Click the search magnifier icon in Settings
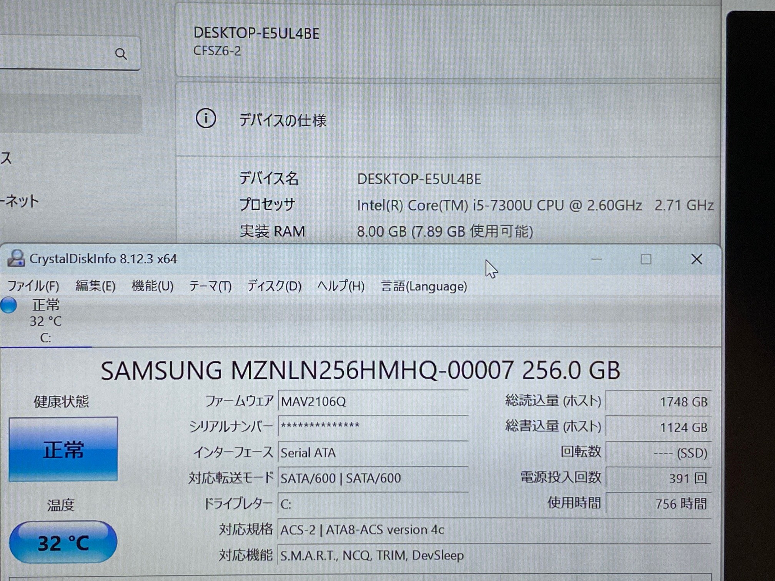775x581 pixels. coord(121,54)
